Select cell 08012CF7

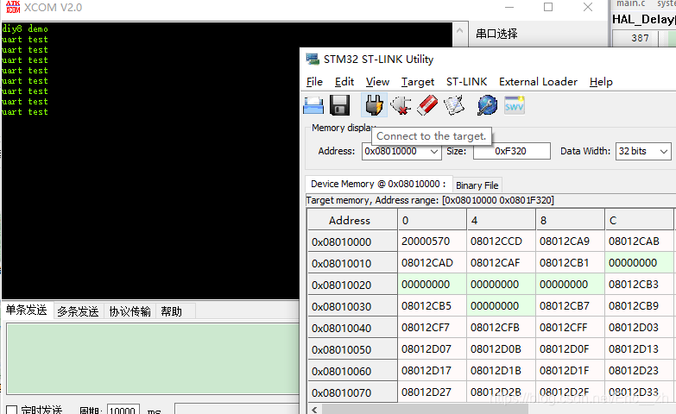432,328
